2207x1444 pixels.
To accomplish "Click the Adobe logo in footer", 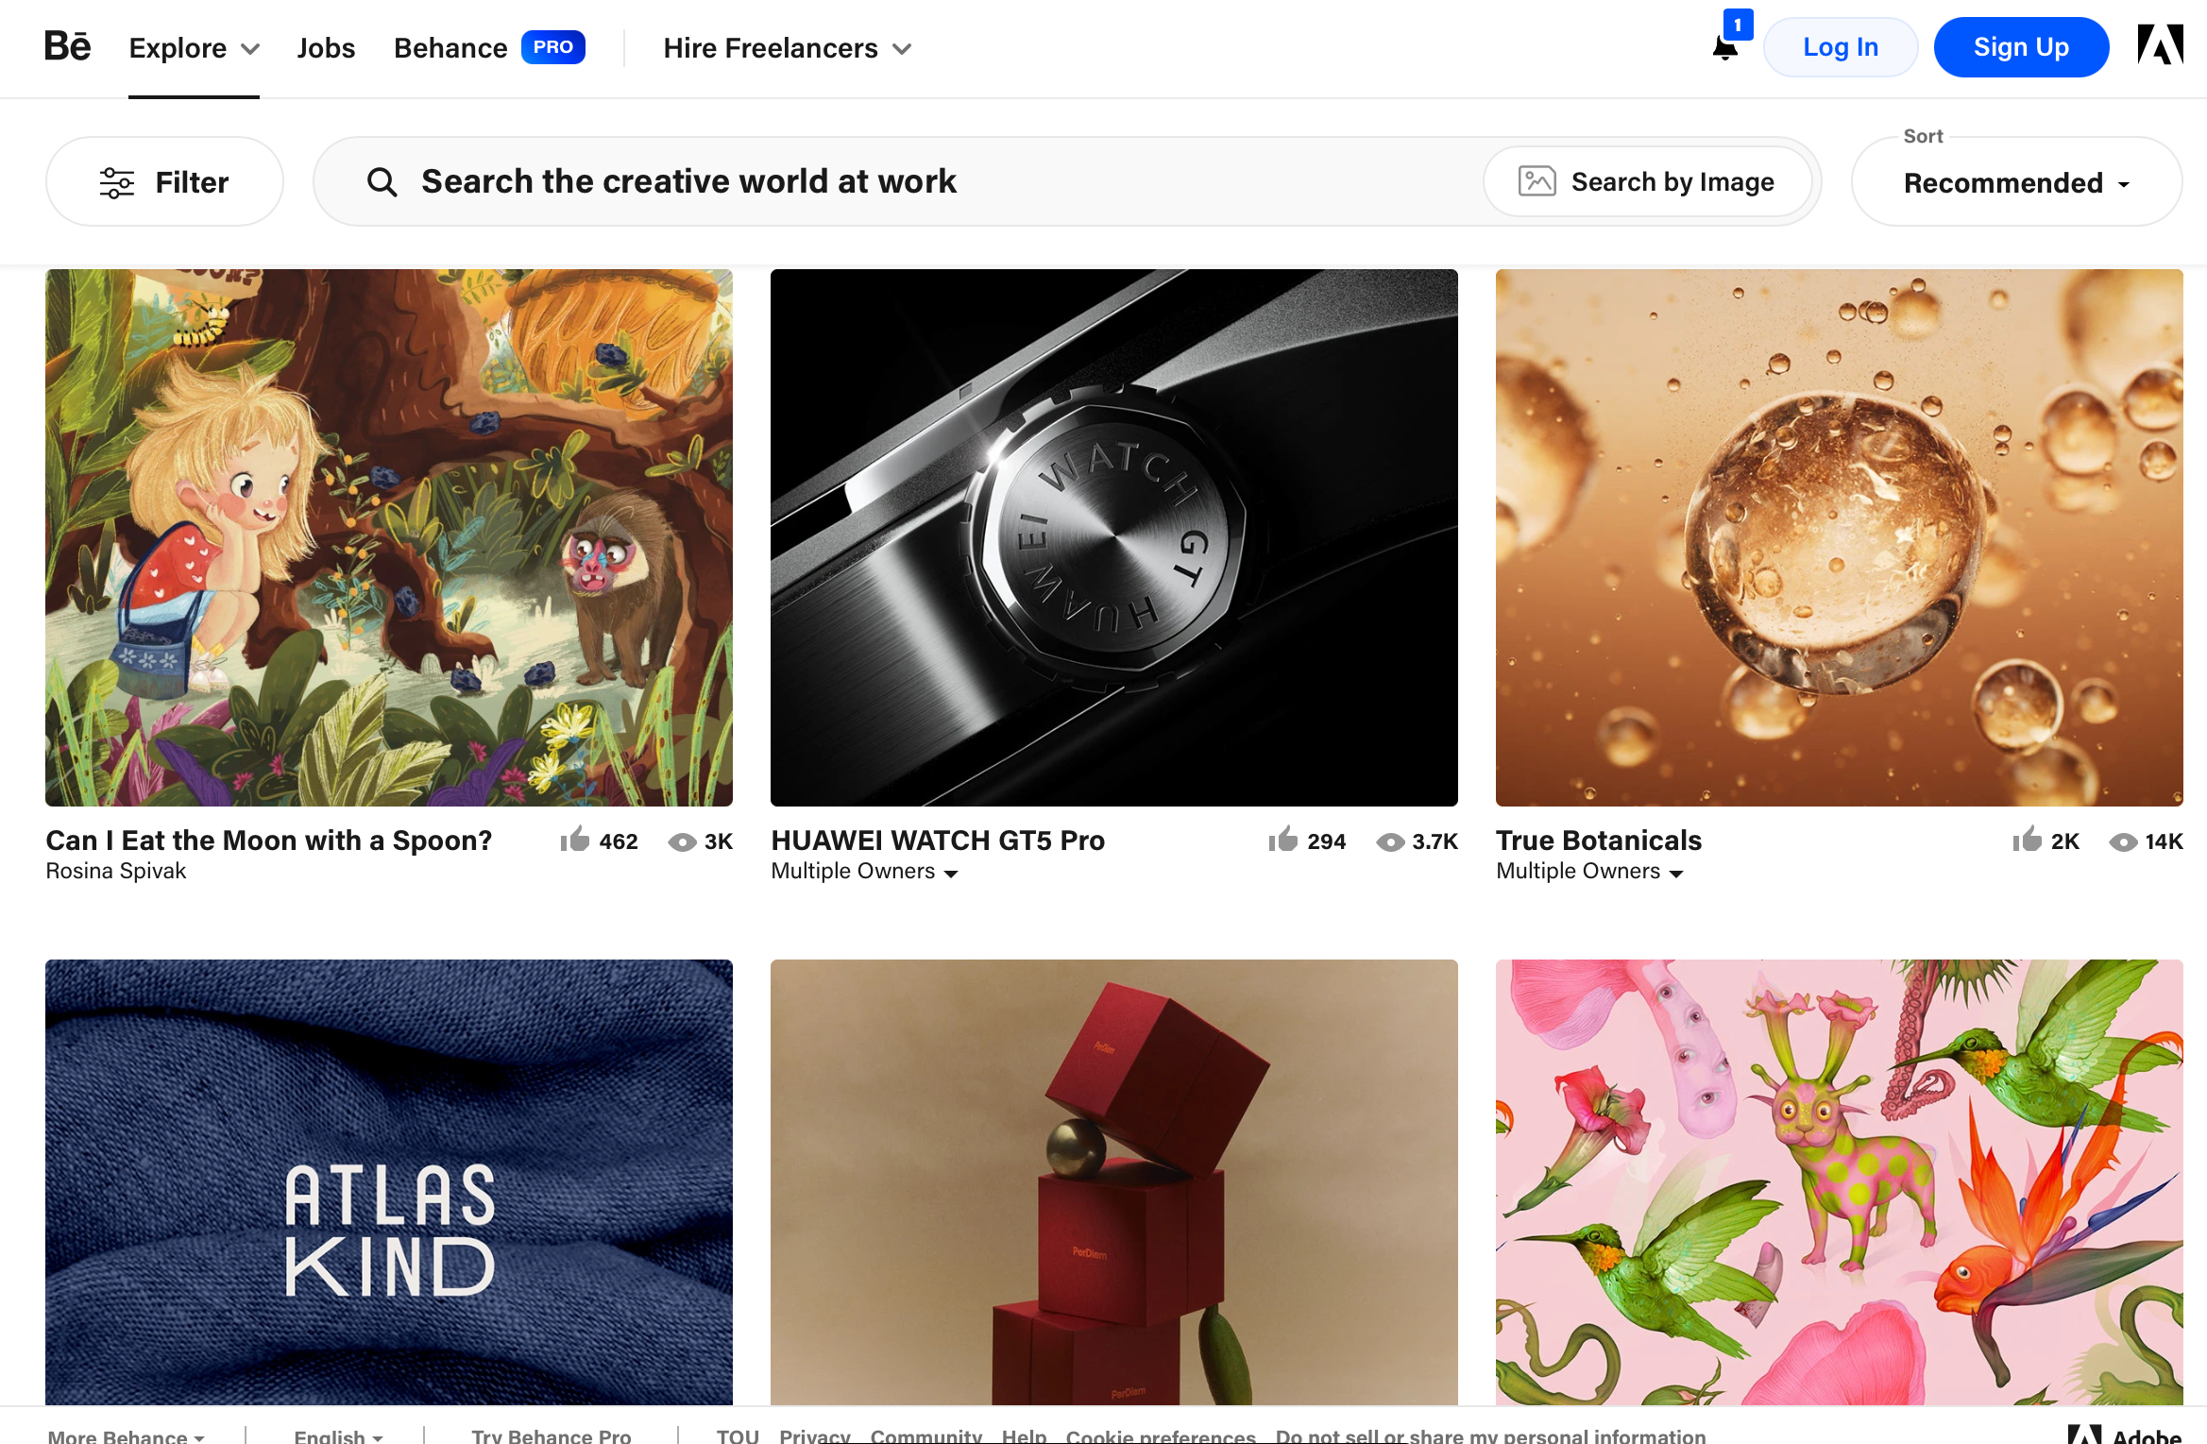I will [2124, 1435].
